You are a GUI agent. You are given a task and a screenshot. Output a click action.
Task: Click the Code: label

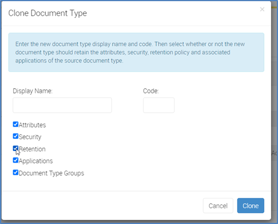[x=151, y=91]
